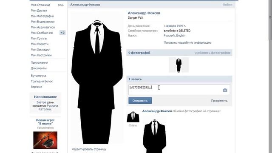This screenshot has width=272, height=153.
Task: Click Показать подробную информацию
Action: [187, 42]
